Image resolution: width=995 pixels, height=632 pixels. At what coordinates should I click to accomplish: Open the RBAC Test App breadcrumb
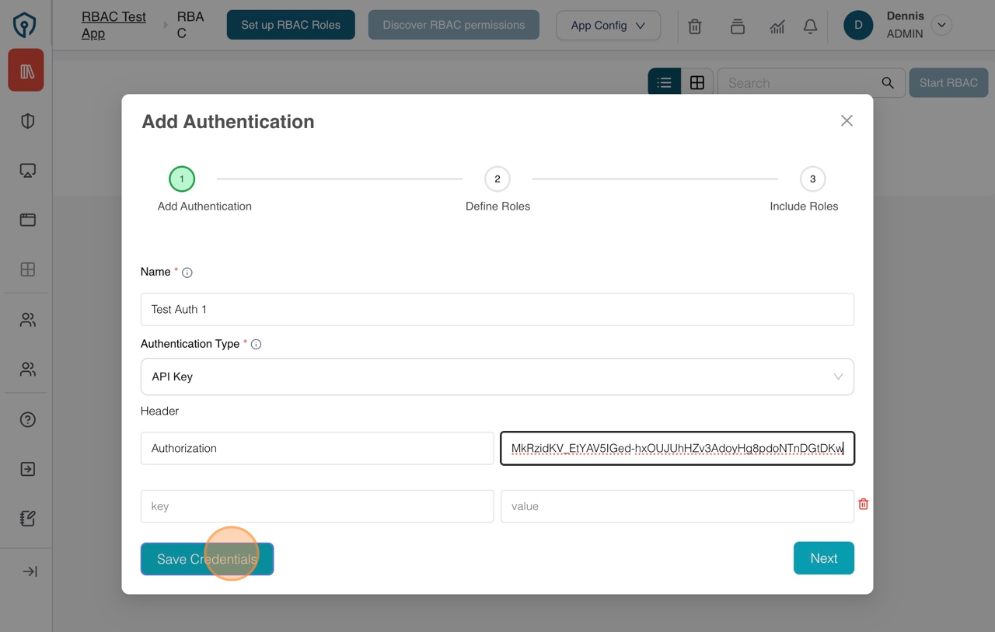(113, 24)
